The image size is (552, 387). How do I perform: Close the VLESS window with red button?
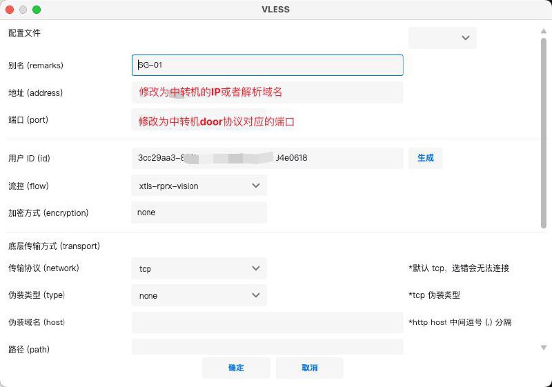pyautogui.click(x=10, y=10)
